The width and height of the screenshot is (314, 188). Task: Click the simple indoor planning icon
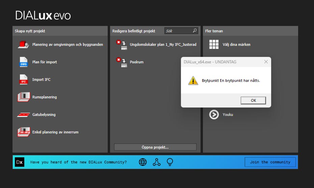pos(24,132)
